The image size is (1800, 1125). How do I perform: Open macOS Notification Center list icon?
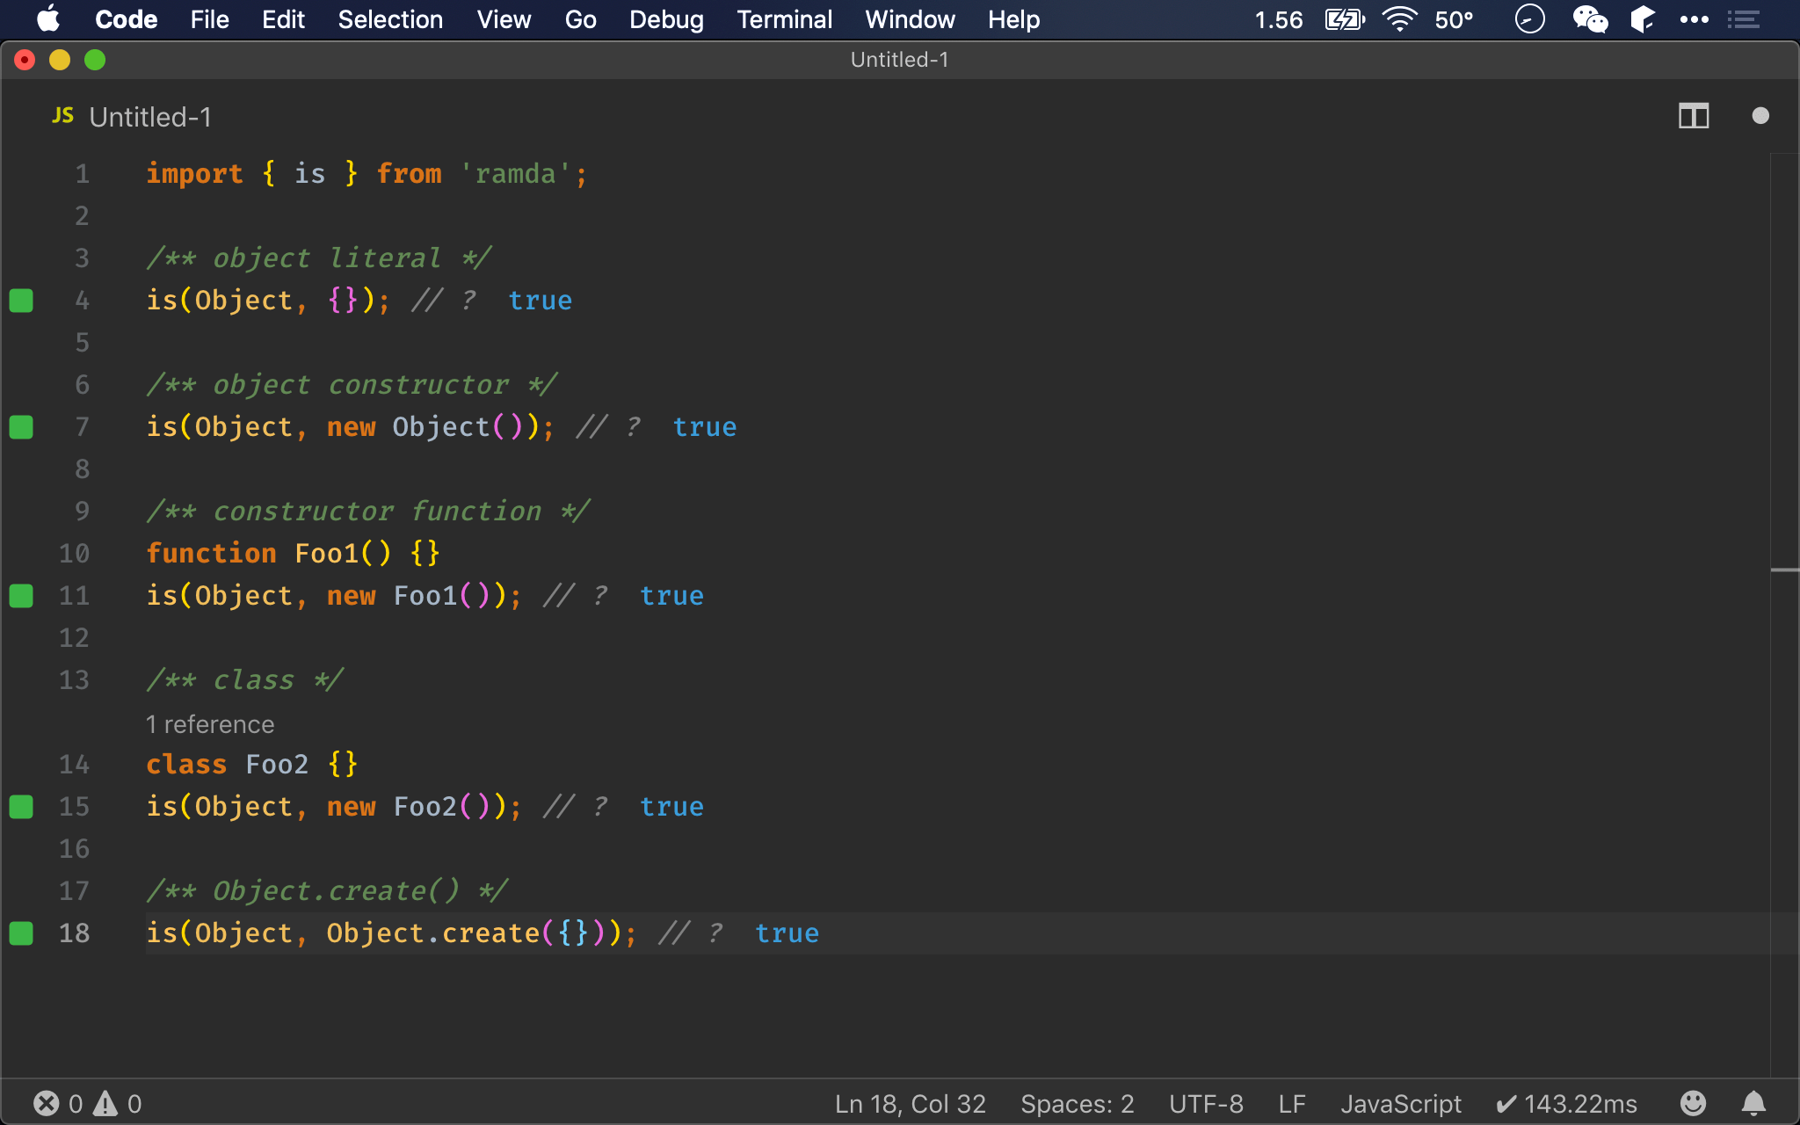pyautogui.click(x=1744, y=19)
